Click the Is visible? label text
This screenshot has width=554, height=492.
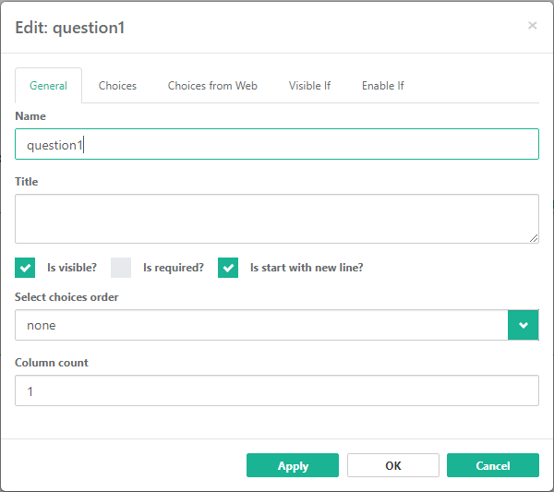coord(72,268)
